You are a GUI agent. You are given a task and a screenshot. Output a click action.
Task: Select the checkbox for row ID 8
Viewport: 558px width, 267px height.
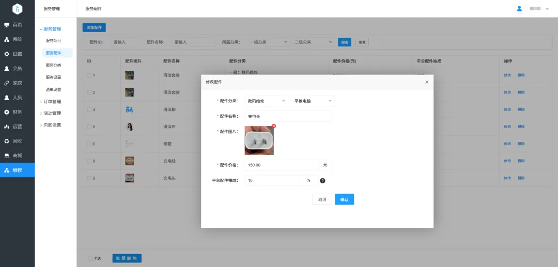coord(89,161)
